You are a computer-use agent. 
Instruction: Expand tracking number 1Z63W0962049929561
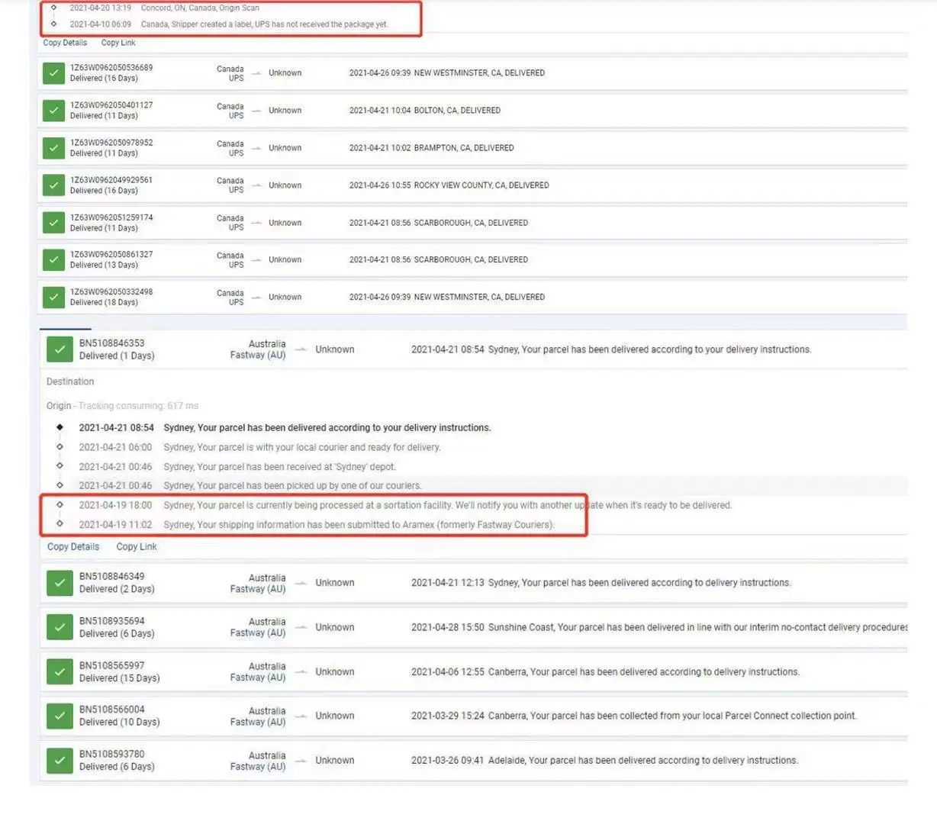[x=111, y=179]
